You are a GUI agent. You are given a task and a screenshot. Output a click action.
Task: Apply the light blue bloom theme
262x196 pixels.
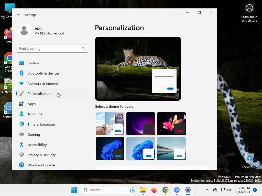[x=141, y=149]
